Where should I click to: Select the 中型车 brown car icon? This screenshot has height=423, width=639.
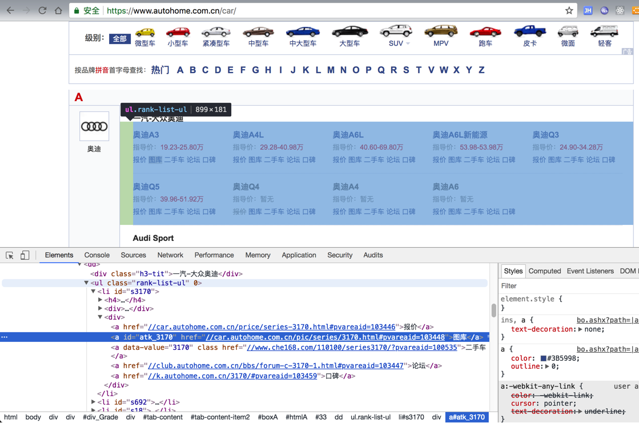tap(258, 32)
